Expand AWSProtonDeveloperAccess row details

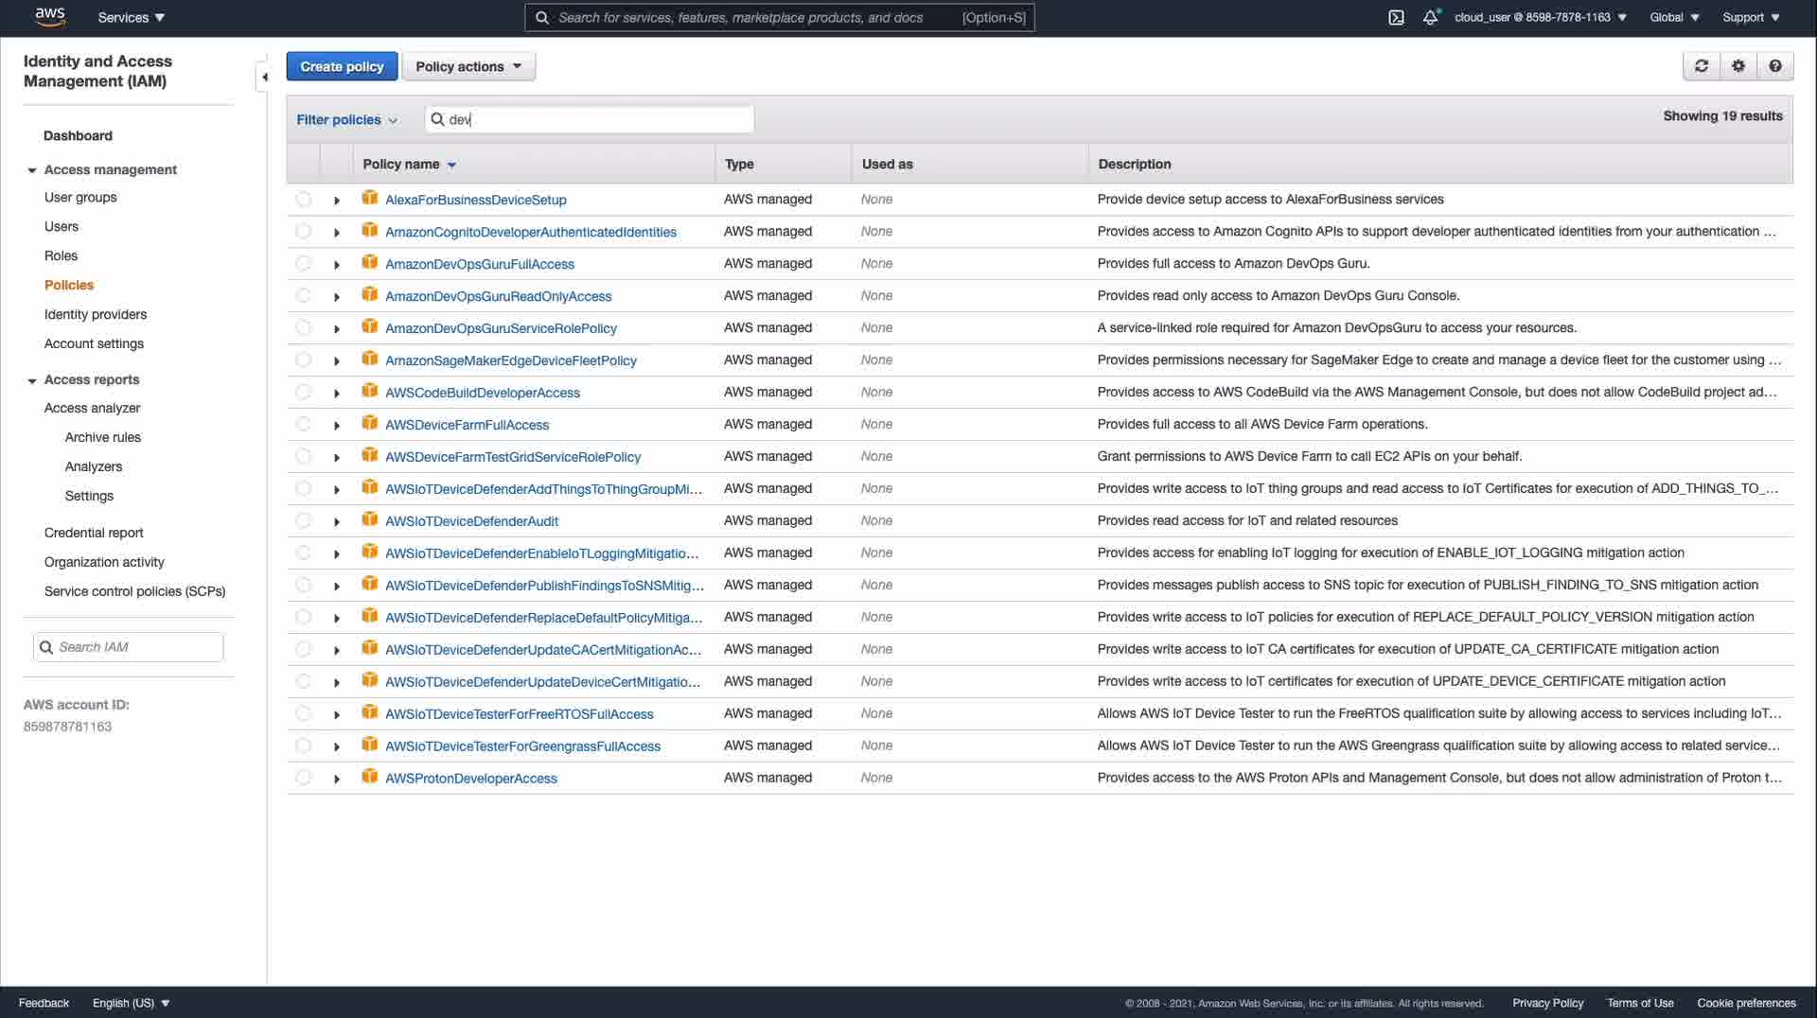click(337, 780)
